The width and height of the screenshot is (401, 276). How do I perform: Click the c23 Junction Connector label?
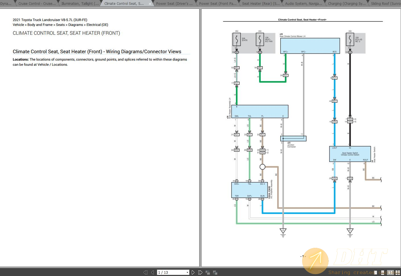[x=291, y=145]
